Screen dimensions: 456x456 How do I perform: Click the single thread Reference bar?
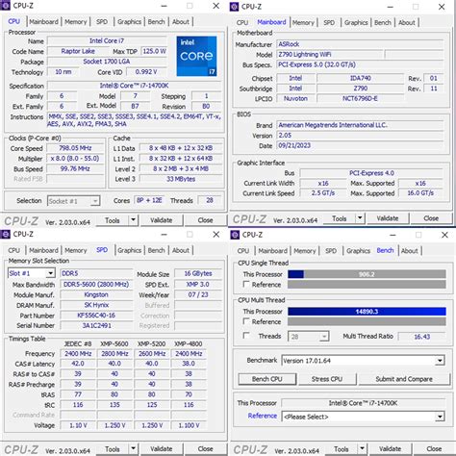tap(367, 285)
